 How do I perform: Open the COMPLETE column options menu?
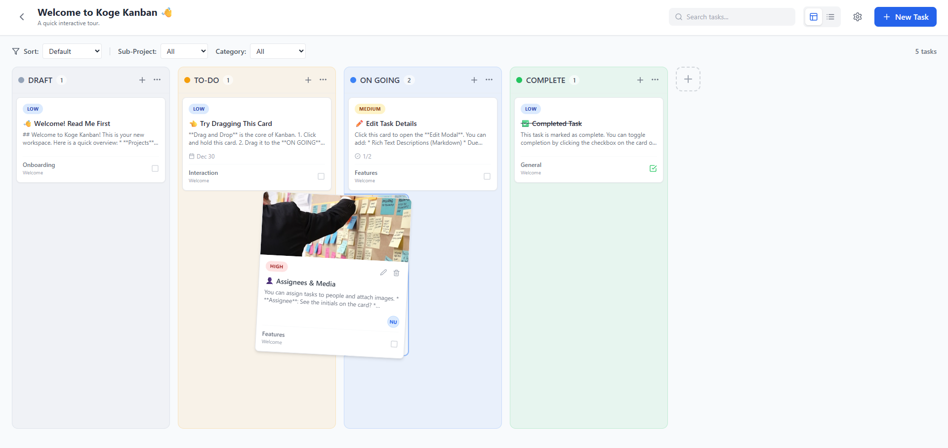coord(655,80)
